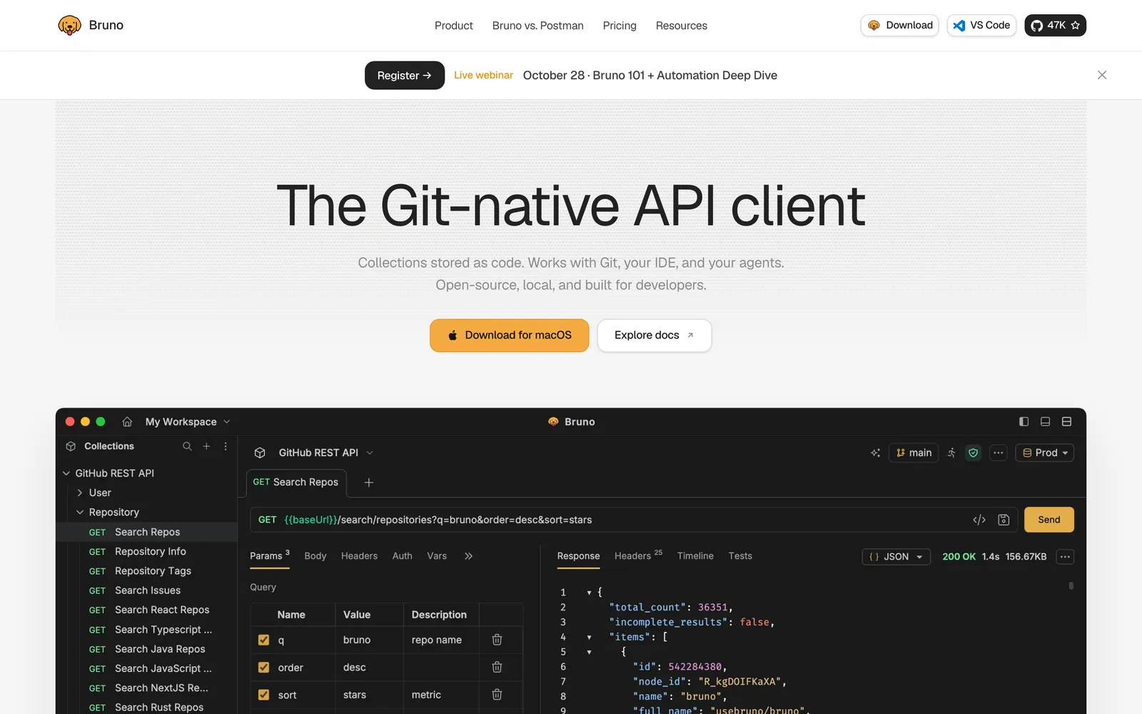1142x714 pixels.
Task: Generate code with the </> icon
Action: [979, 520]
